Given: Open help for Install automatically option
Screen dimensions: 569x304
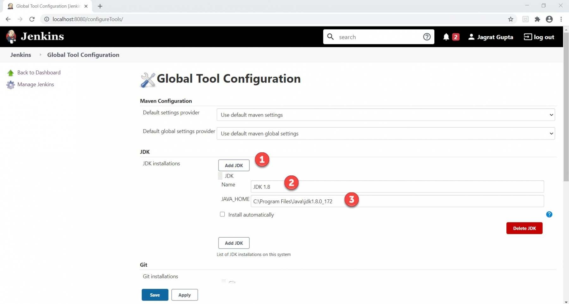Looking at the screenshot, I should coord(549,214).
